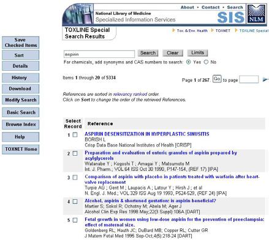Open Fetal growth low-dose aspirin reference
This screenshot has height=240, width=269.
pyautogui.click(x=175, y=222)
